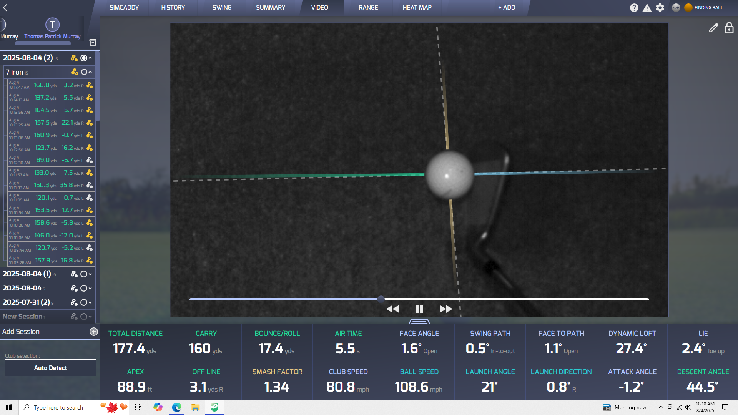
Task: Open Windows Start menu
Action: [9, 407]
